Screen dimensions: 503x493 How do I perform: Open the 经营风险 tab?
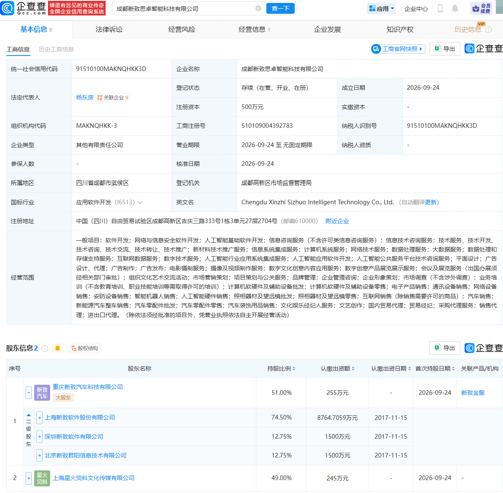point(182,29)
